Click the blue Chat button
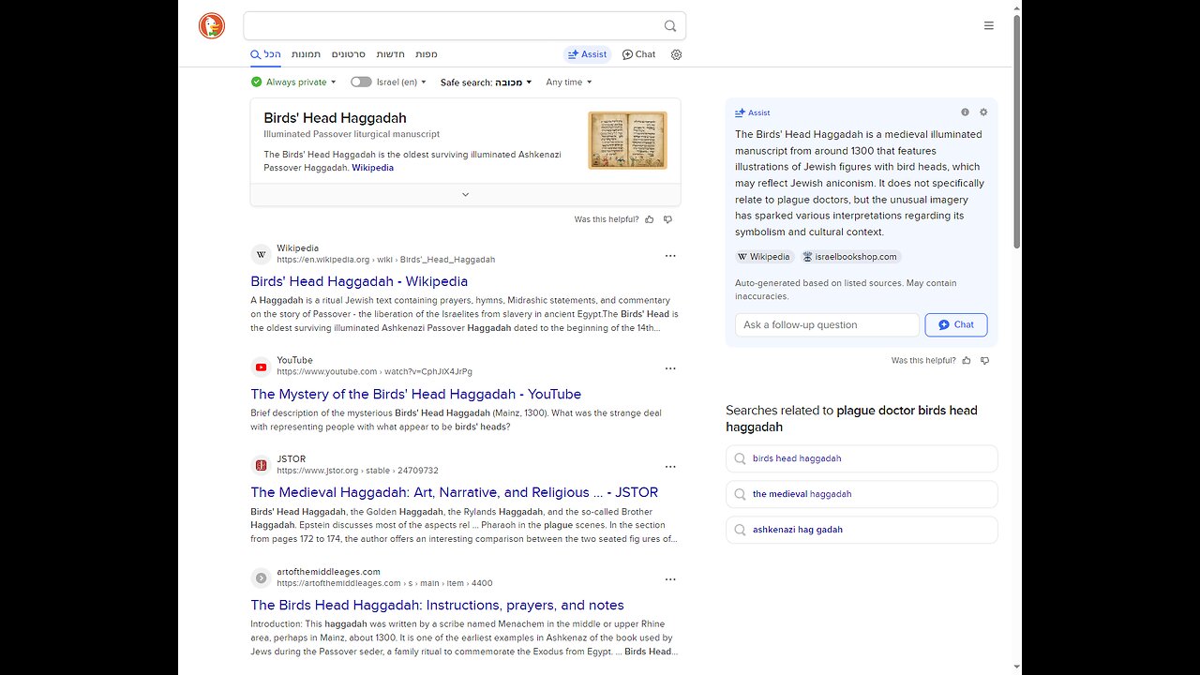Image resolution: width=1200 pixels, height=675 pixels. (x=955, y=324)
